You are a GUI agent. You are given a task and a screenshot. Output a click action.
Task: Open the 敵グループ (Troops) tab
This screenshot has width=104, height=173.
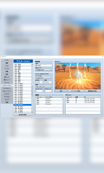[x=7, y=80]
